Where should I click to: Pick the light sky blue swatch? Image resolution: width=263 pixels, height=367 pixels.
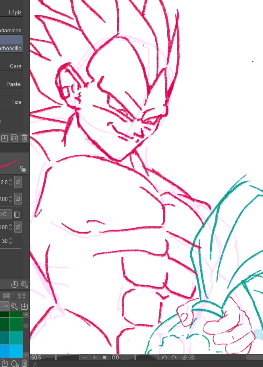16,350
